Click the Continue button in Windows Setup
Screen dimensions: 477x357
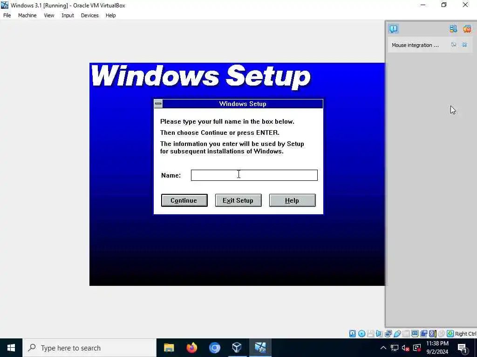(x=184, y=200)
